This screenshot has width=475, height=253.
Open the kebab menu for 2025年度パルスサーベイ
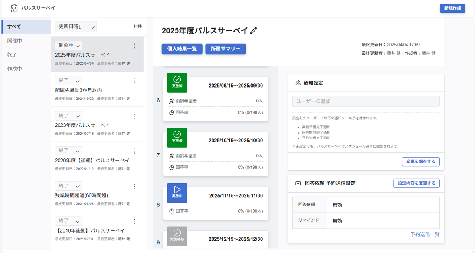pos(134,46)
